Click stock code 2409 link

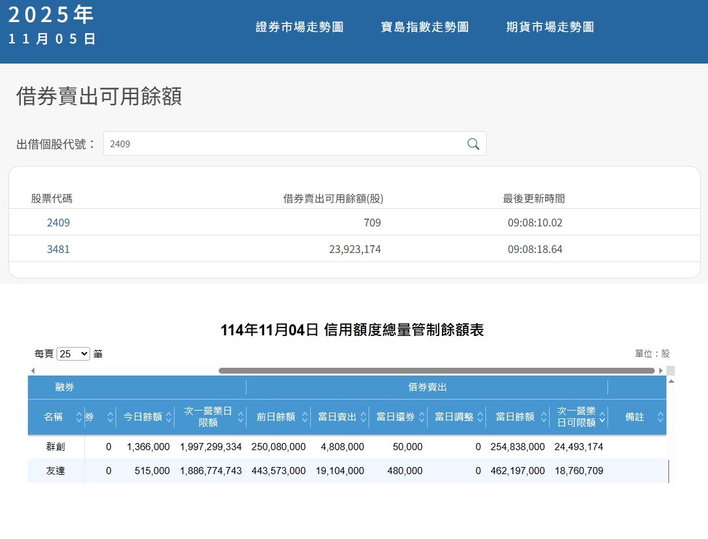[58, 222]
